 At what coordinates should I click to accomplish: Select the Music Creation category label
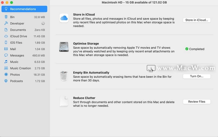(20, 68)
